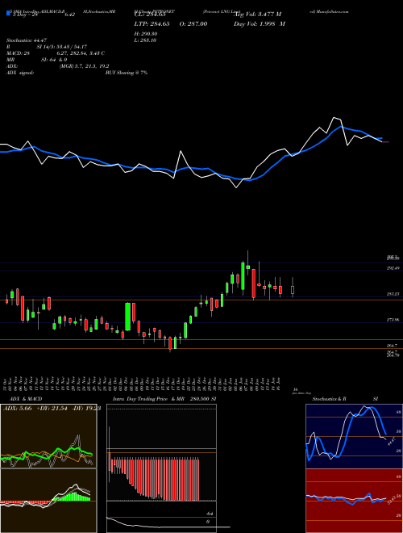
Task: Click the purple end marker of SMA line
Action: (386, 141)
